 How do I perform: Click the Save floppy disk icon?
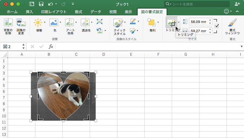coord(41,4)
